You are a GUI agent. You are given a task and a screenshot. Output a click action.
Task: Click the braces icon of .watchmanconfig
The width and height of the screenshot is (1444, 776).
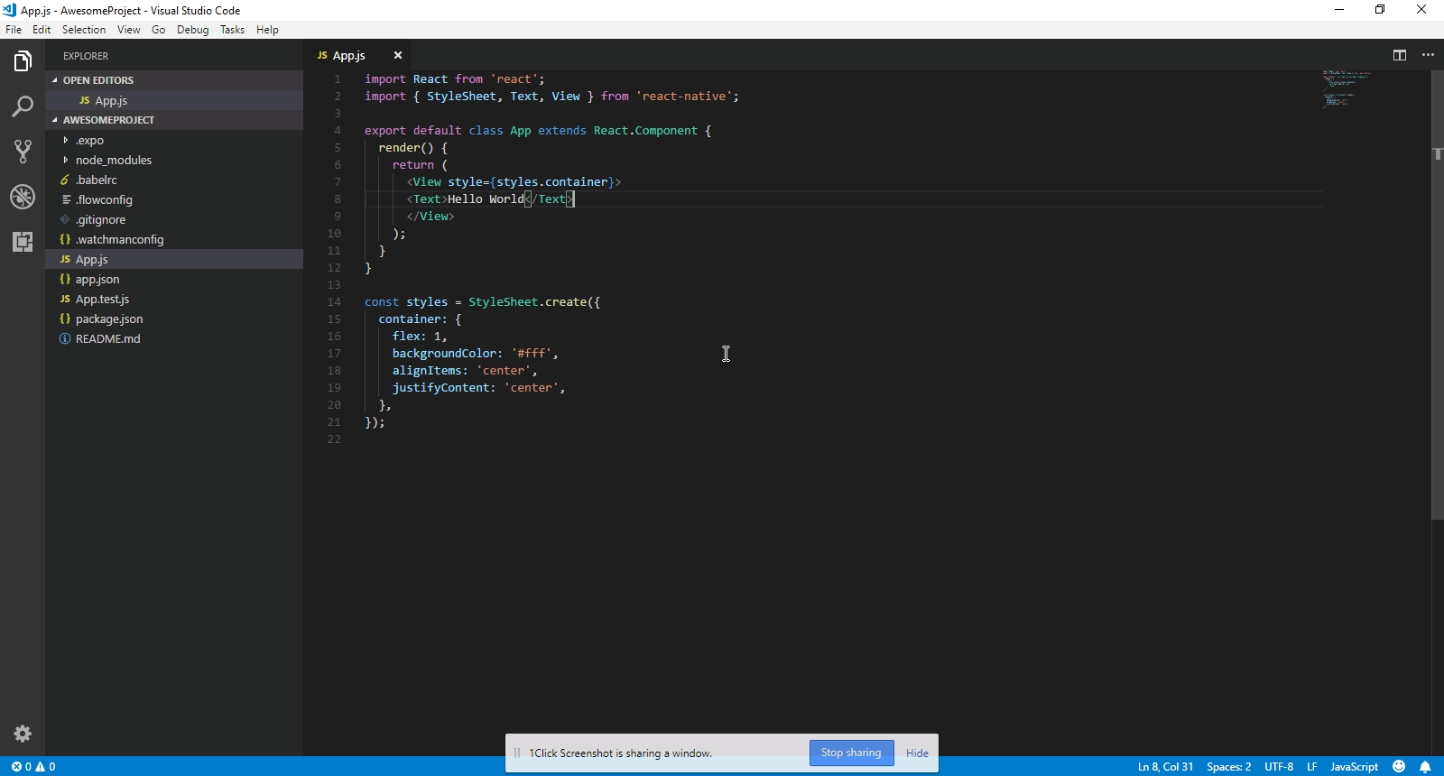tap(65, 239)
